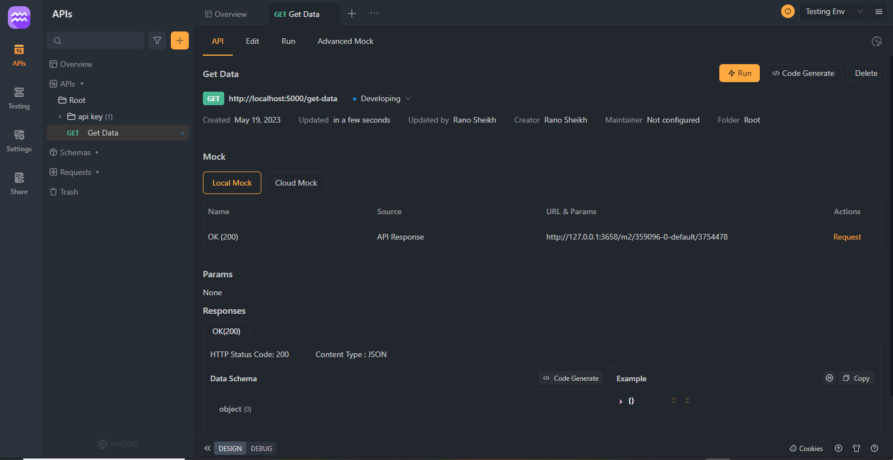Collapse sidebar with double chevron icon
893x460 pixels.
tap(207, 448)
